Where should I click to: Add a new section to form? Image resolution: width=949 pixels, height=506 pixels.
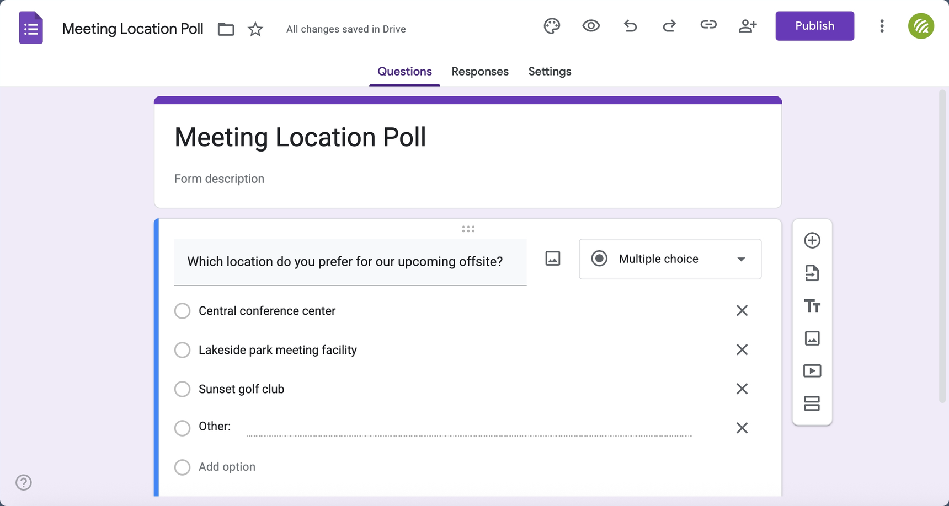812,403
